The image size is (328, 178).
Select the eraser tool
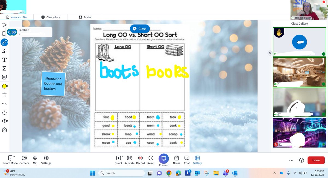4,51
